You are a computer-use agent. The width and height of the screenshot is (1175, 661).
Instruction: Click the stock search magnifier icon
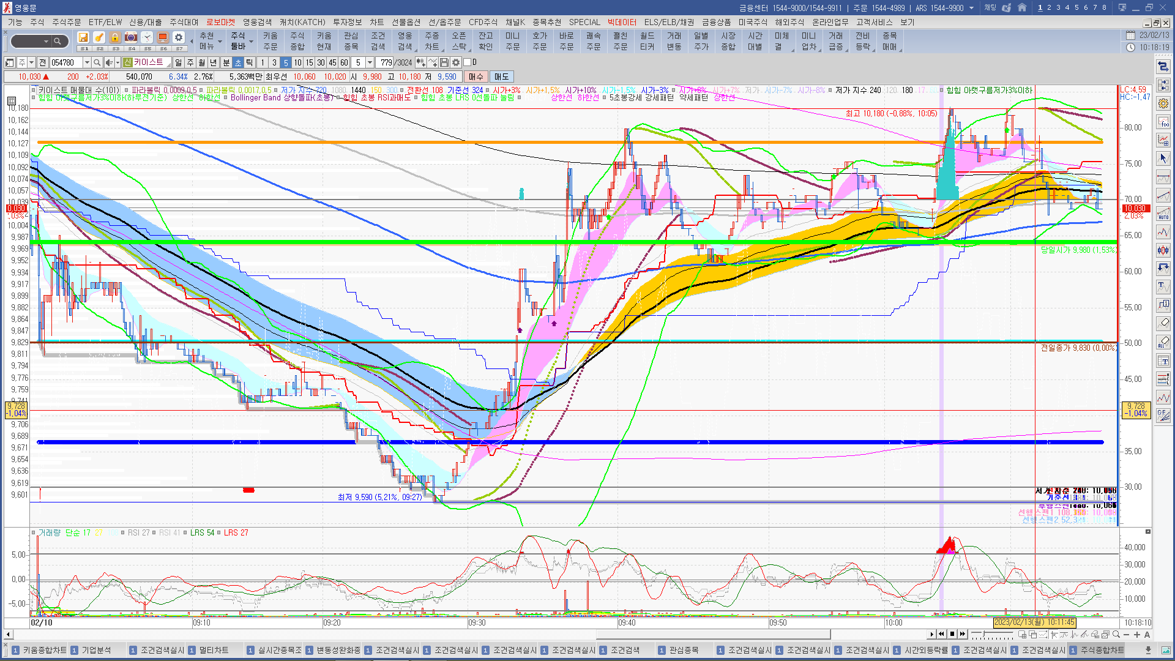coord(97,62)
